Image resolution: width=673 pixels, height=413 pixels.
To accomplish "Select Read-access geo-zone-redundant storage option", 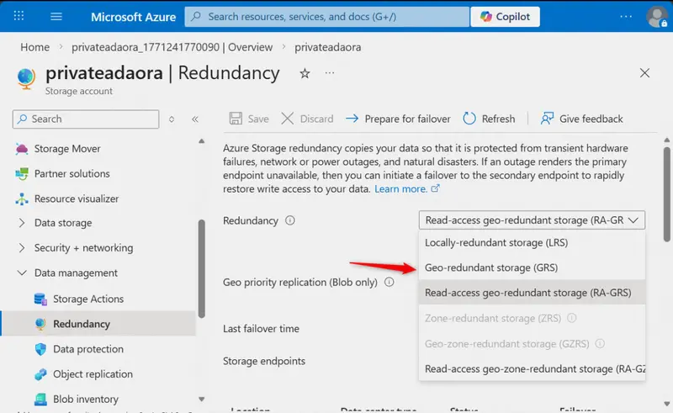I will click(x=532, y=368).
